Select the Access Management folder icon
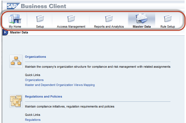The width and height of the screenshot is (186, 123). coord(71,19)
